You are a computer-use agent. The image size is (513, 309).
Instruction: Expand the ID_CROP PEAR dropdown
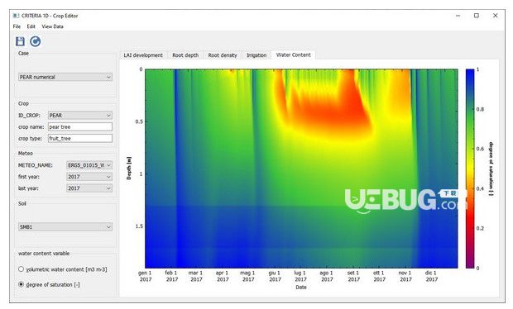pyautogui.click(x=80, y=116)
